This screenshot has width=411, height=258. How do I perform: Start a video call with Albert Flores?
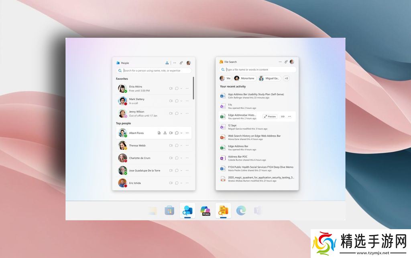click(171, 133)
